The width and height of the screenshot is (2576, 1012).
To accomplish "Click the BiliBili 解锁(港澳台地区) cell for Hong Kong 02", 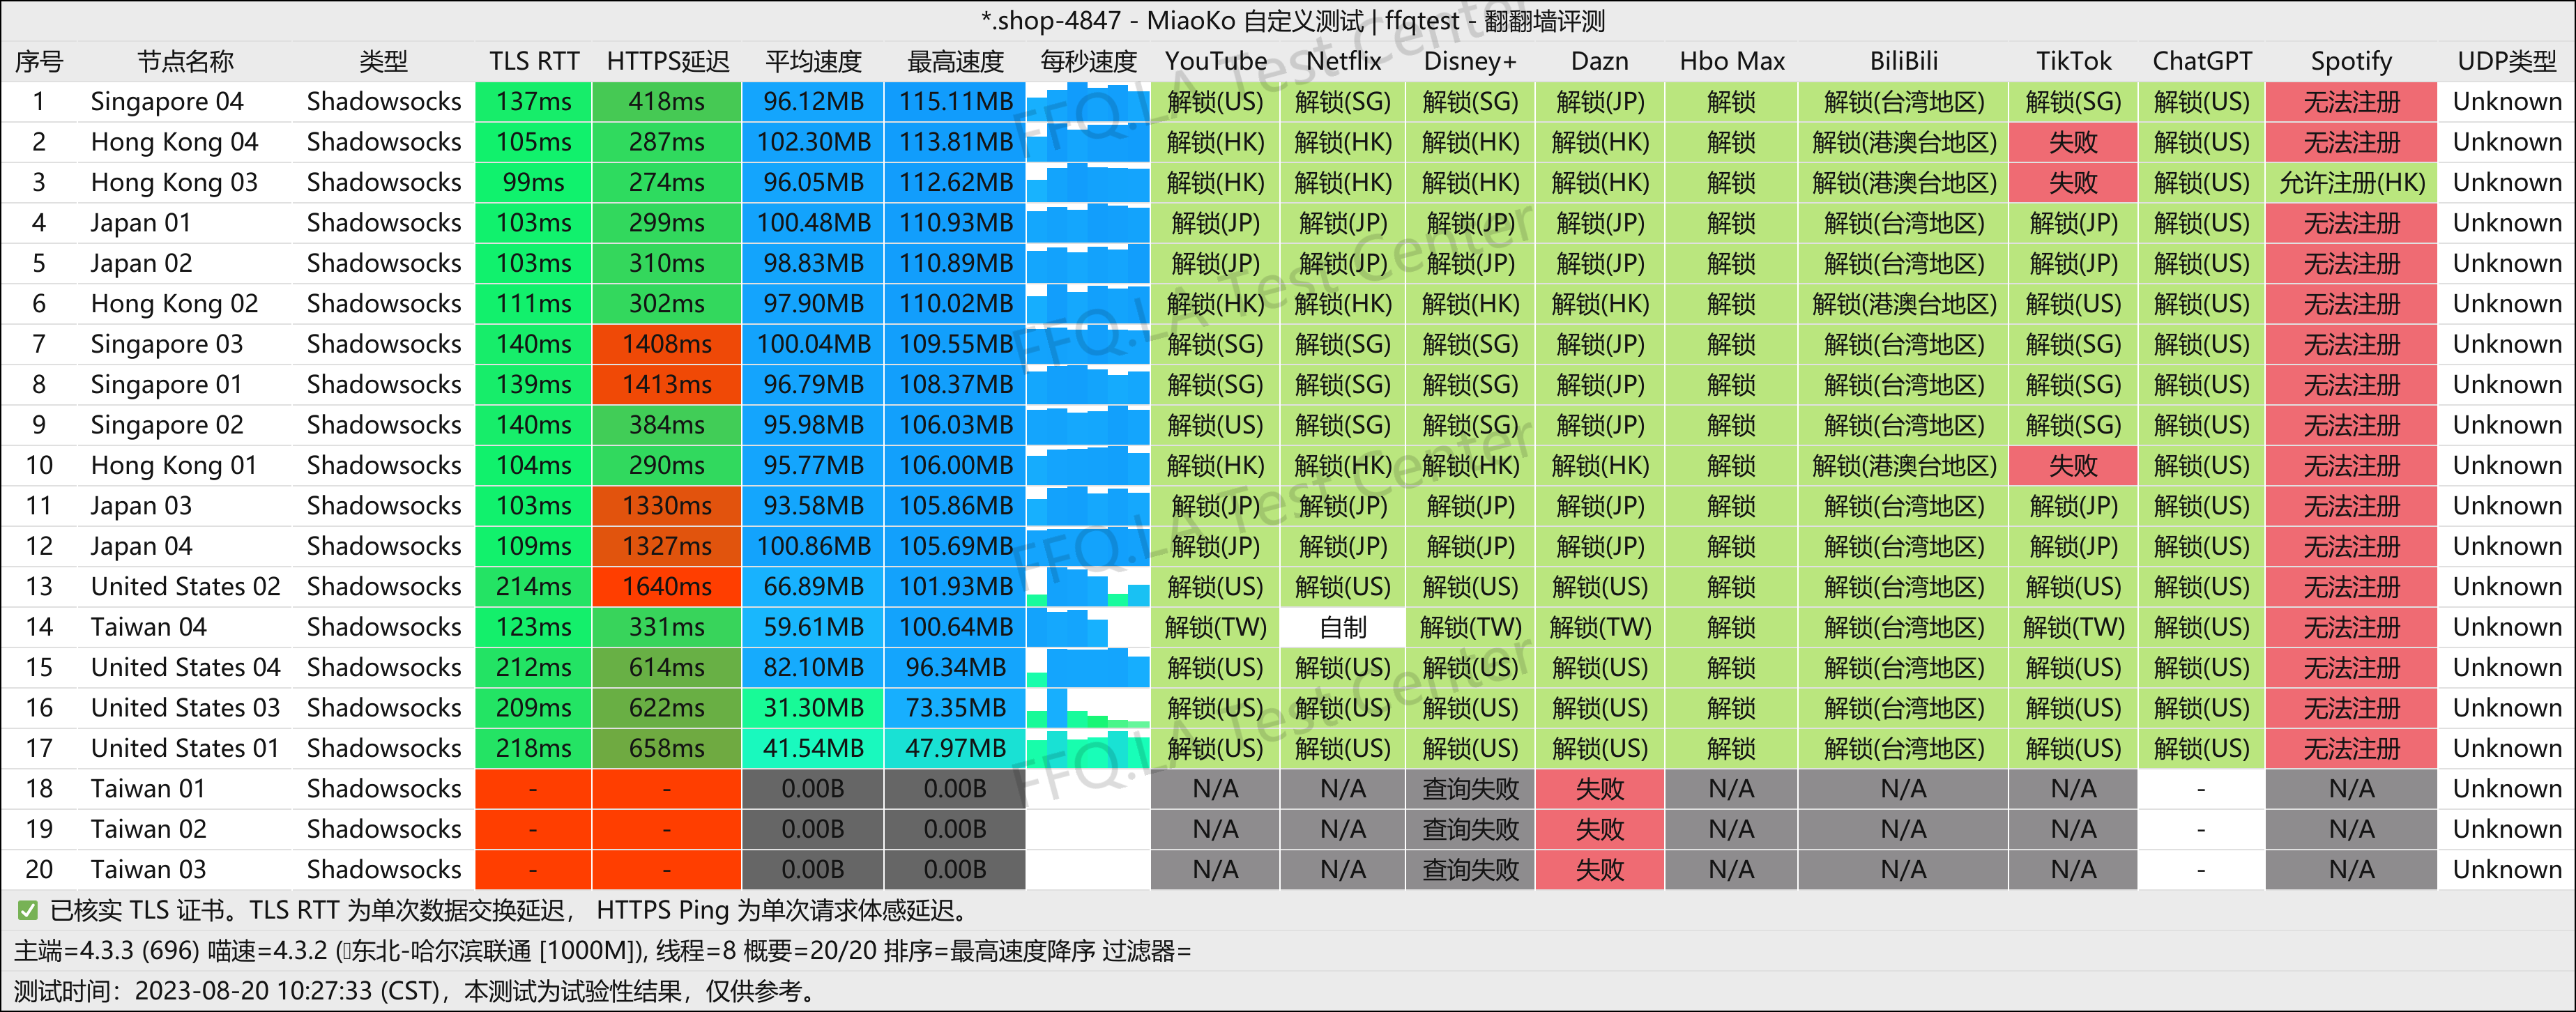I will pyautogui.click(x=1903, y=304).
